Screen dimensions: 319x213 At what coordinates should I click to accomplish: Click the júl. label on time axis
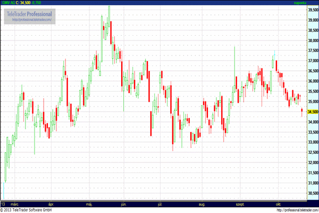click(x=159, y=204)
